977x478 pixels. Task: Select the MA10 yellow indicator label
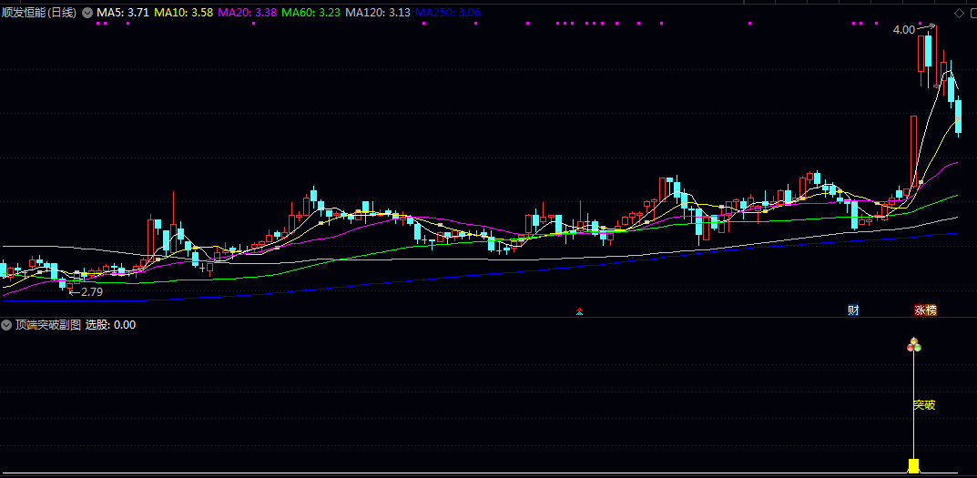pos(184,13)
